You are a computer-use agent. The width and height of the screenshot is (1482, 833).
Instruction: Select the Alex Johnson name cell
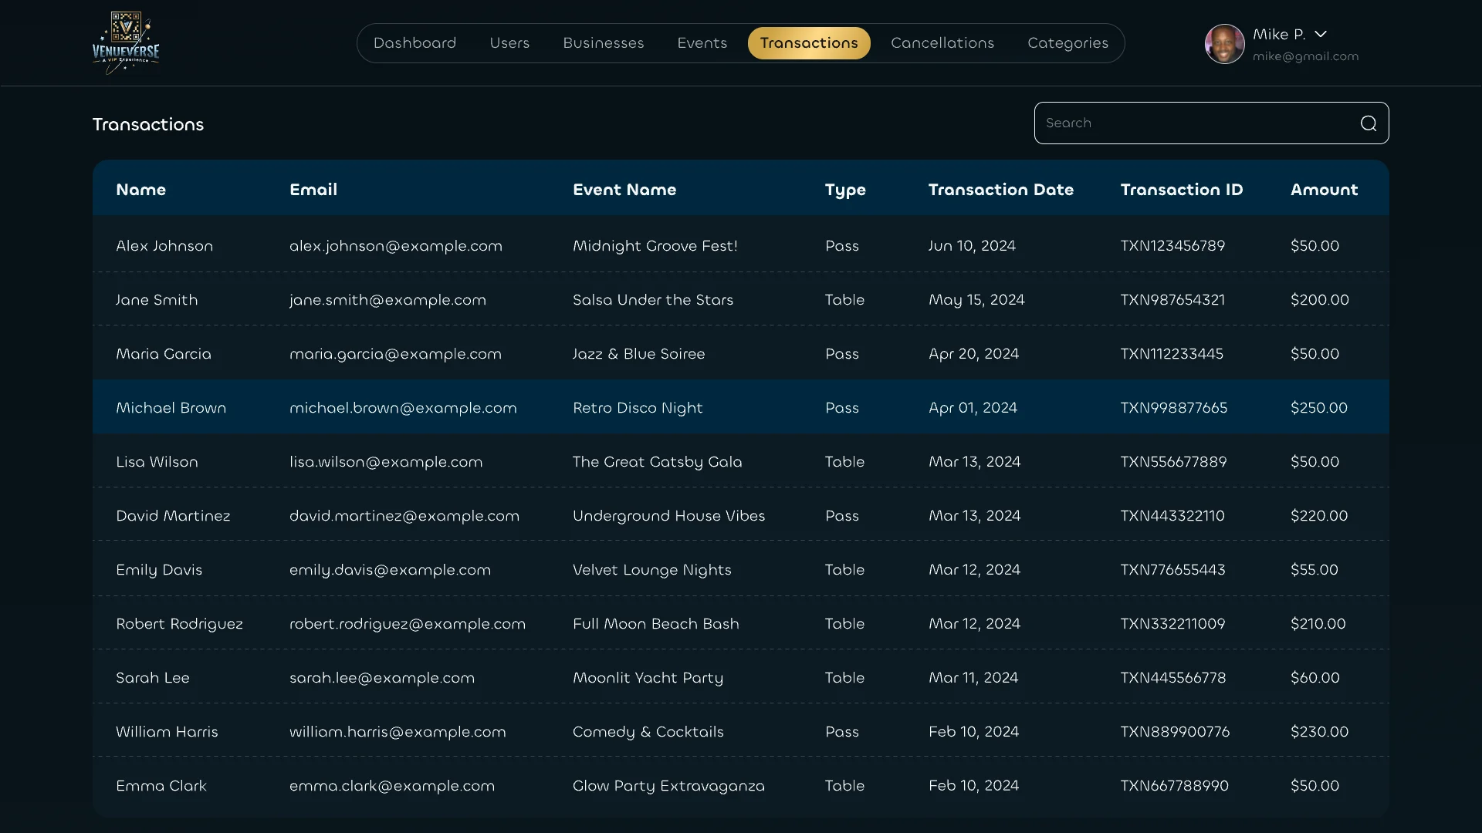click(164, 246)
